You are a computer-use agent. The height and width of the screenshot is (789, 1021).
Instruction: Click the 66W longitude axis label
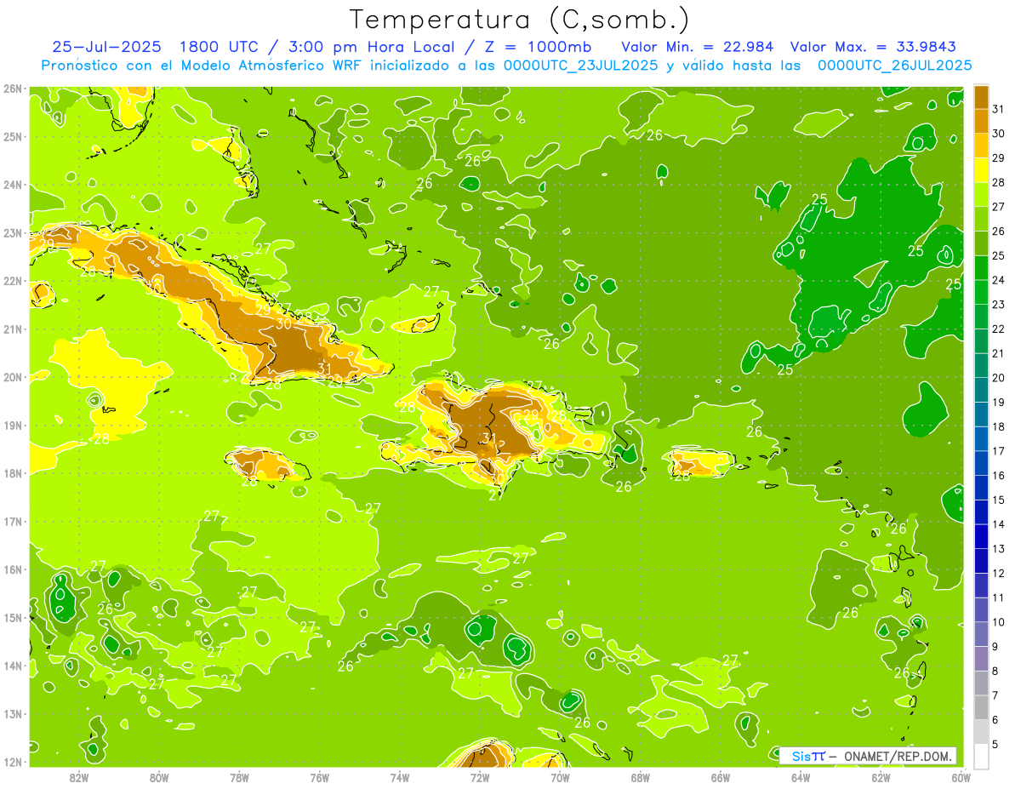coord(721,777)
